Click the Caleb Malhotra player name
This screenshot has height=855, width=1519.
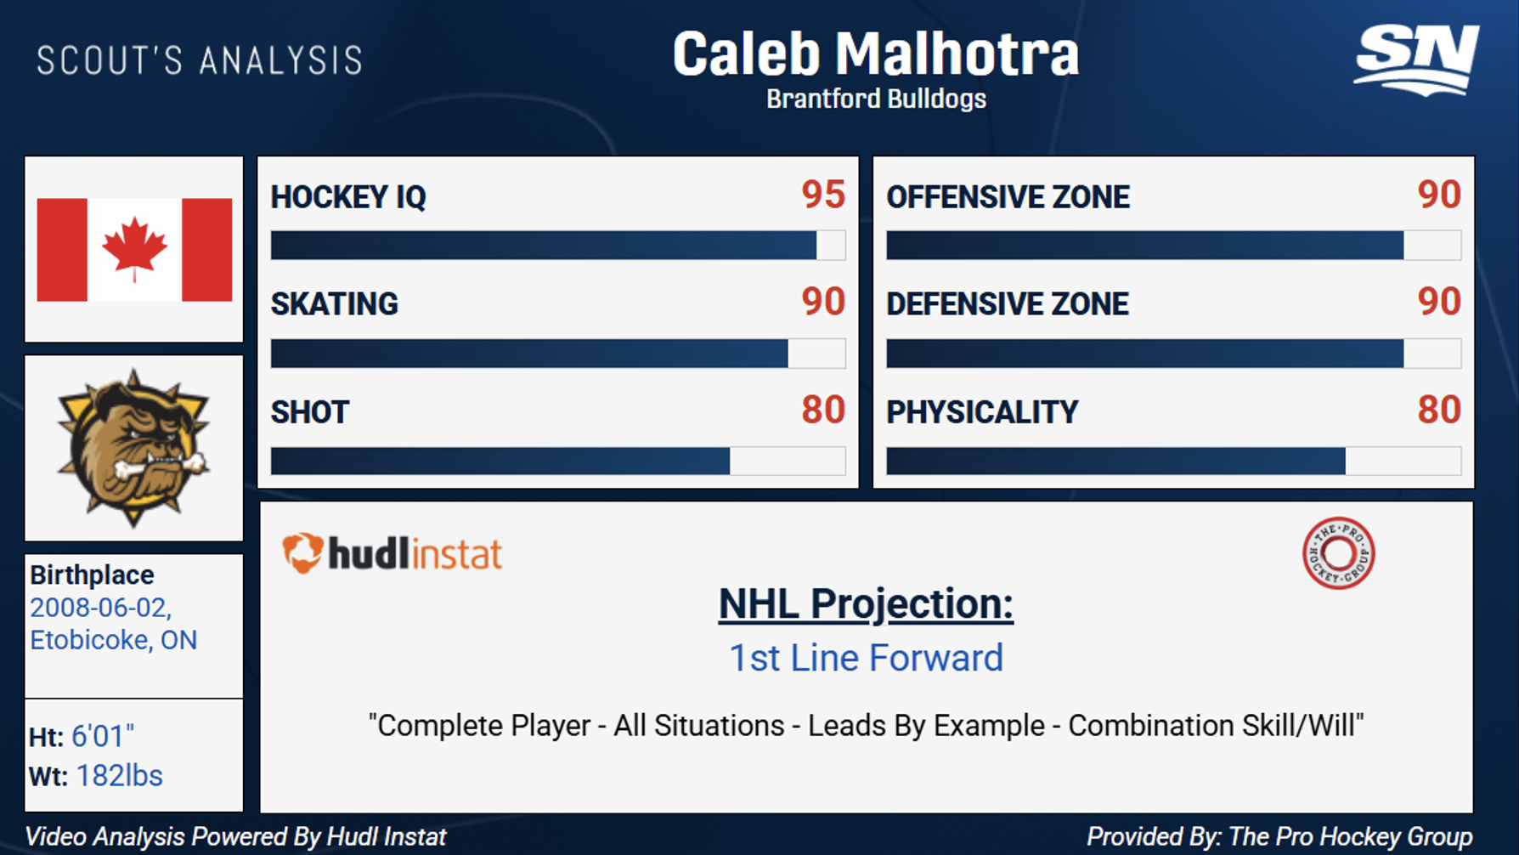point(876,54)
